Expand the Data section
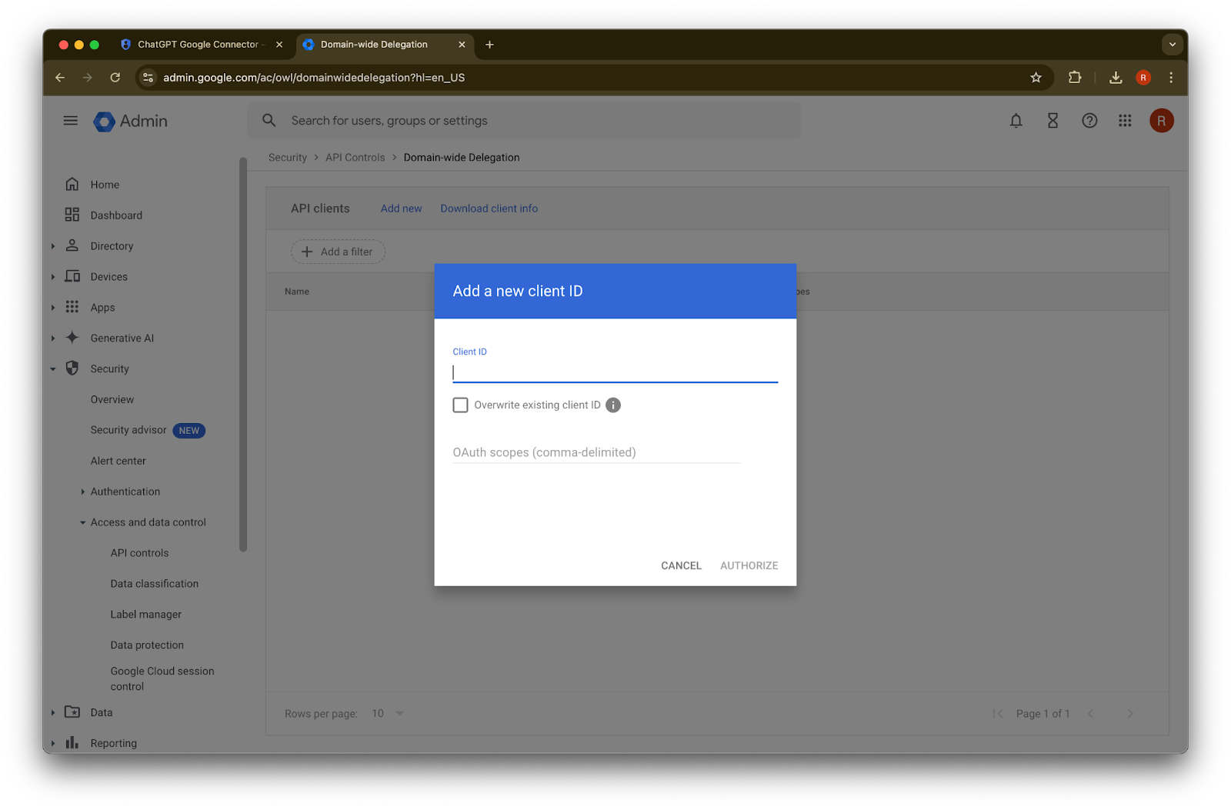The image size is (1231, 810). point(53,712)
